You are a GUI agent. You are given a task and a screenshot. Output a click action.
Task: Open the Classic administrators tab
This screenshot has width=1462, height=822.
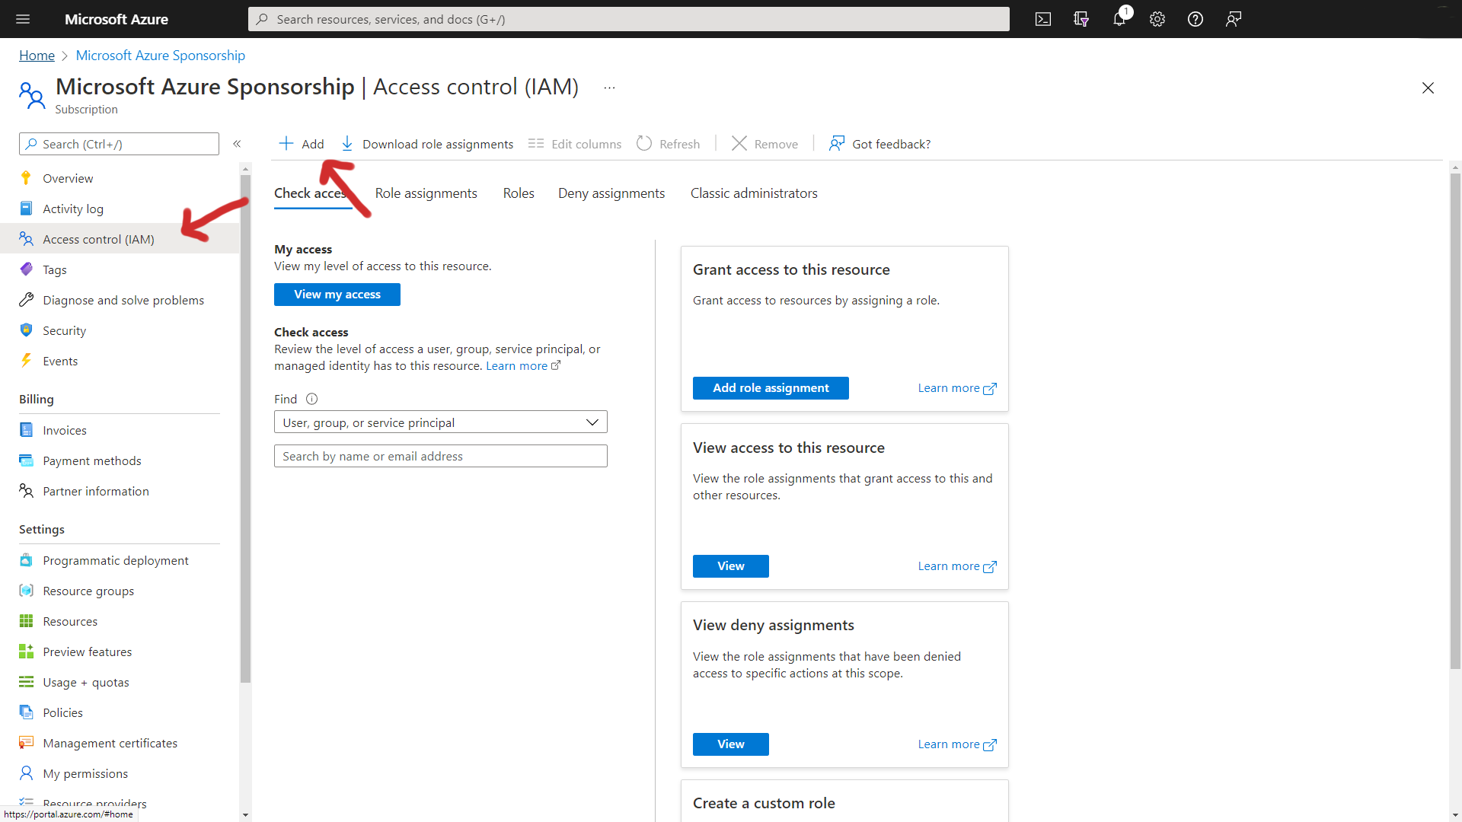click(754, 193)
